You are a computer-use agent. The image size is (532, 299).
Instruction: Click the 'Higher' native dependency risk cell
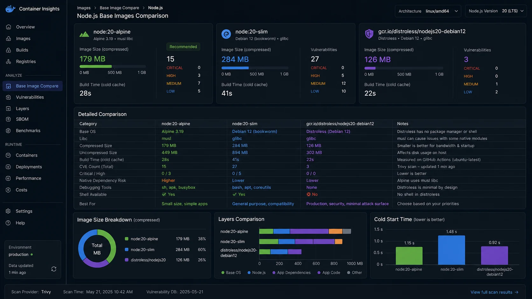click(168, 180)
